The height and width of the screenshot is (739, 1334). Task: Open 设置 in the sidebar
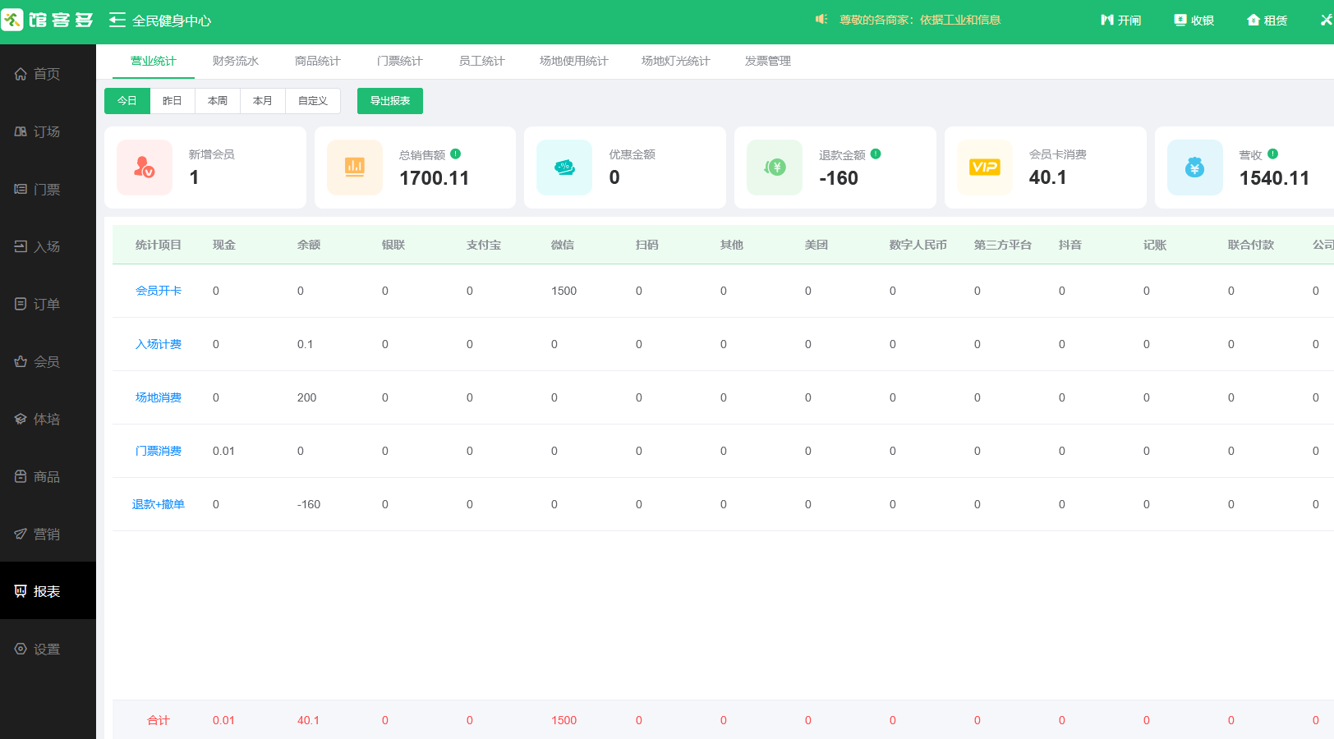(48, 649)
